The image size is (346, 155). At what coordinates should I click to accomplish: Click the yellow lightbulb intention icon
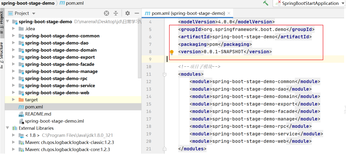(x=172, y=52)
